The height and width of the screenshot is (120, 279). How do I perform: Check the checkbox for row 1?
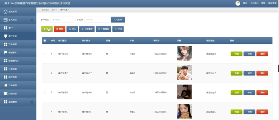tap(45, 54)
